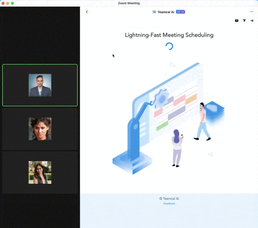The width and height of the screenshot is (258, 228).
Task: Select the man in suit participant tile
Action: pos(40,85)
